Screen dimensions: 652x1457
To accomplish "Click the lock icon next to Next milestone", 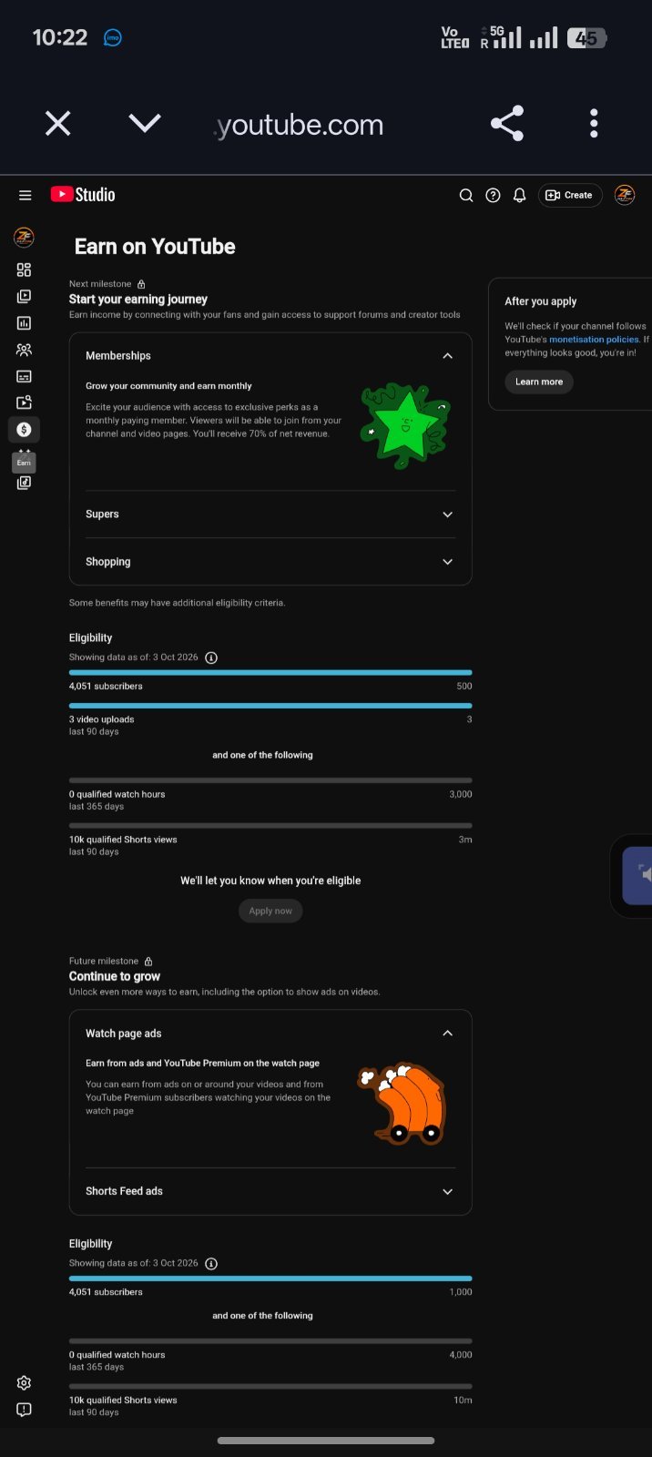I will (141, 284).
